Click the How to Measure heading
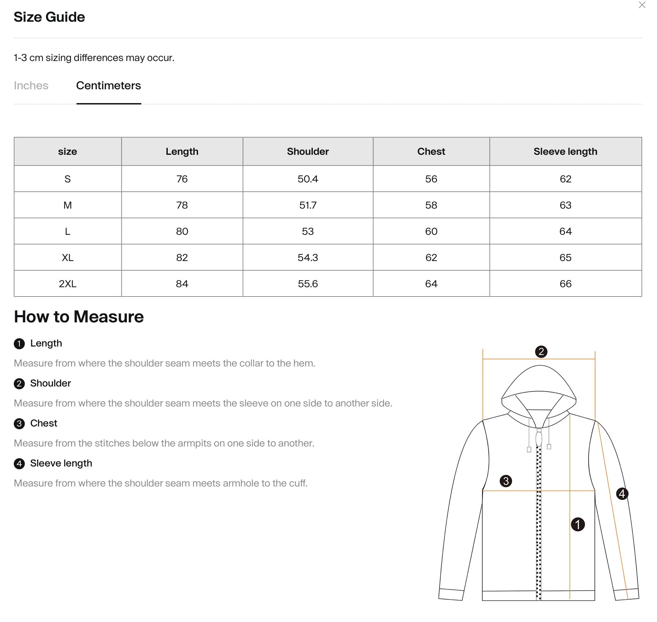 (x=79, y=317)
